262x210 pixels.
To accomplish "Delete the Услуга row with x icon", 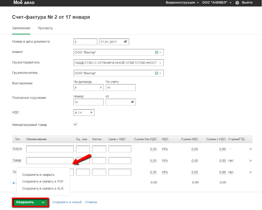I will 250,149.
